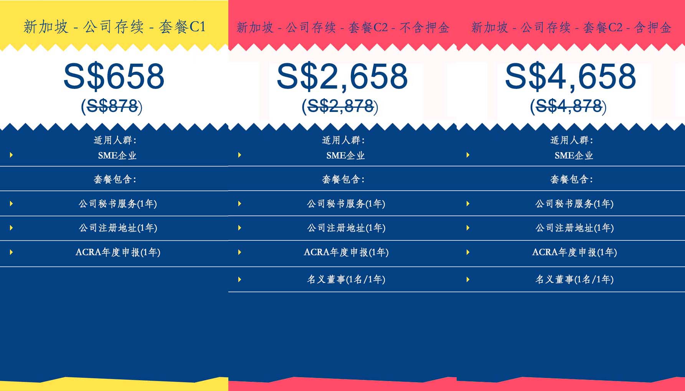Click arrow beside ACRA年度申报(1年) in package C1
This screenshot has height=391, width=685.
point(11,252)
